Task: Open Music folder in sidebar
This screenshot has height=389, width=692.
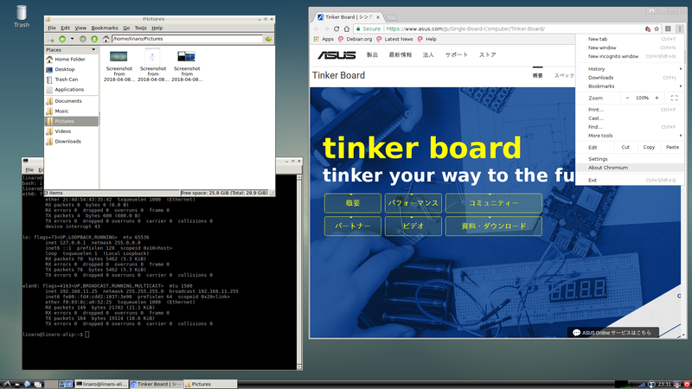Action: (71, 112)
